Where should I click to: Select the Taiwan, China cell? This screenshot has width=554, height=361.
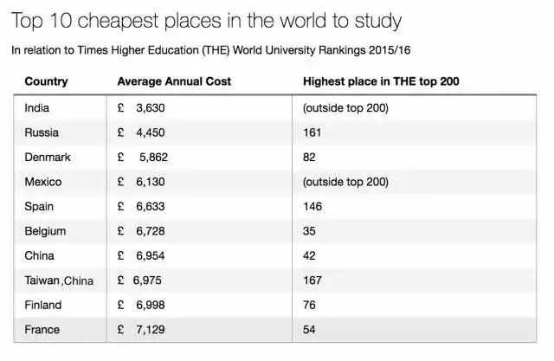(59, 280)
